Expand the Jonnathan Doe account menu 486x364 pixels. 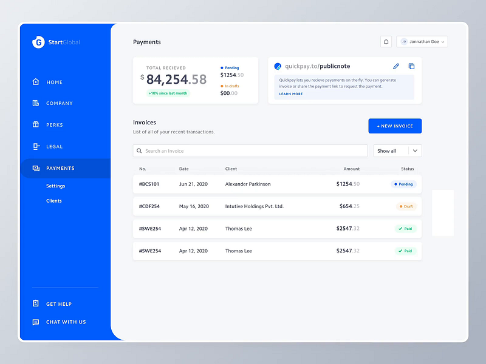click(x=422, y=41)
